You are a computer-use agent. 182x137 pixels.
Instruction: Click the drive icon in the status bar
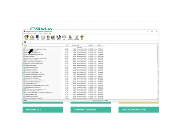pos(24,101)
